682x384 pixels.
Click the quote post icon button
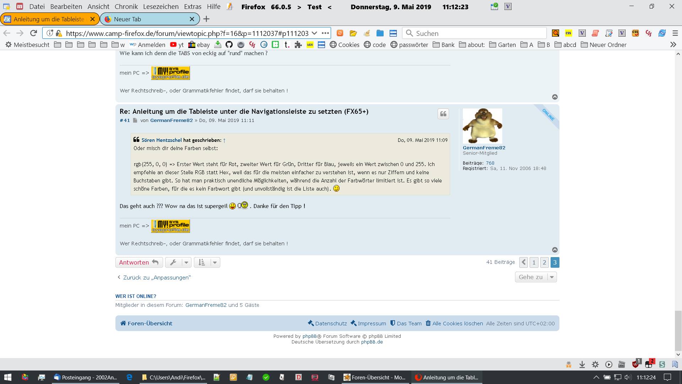443,114
